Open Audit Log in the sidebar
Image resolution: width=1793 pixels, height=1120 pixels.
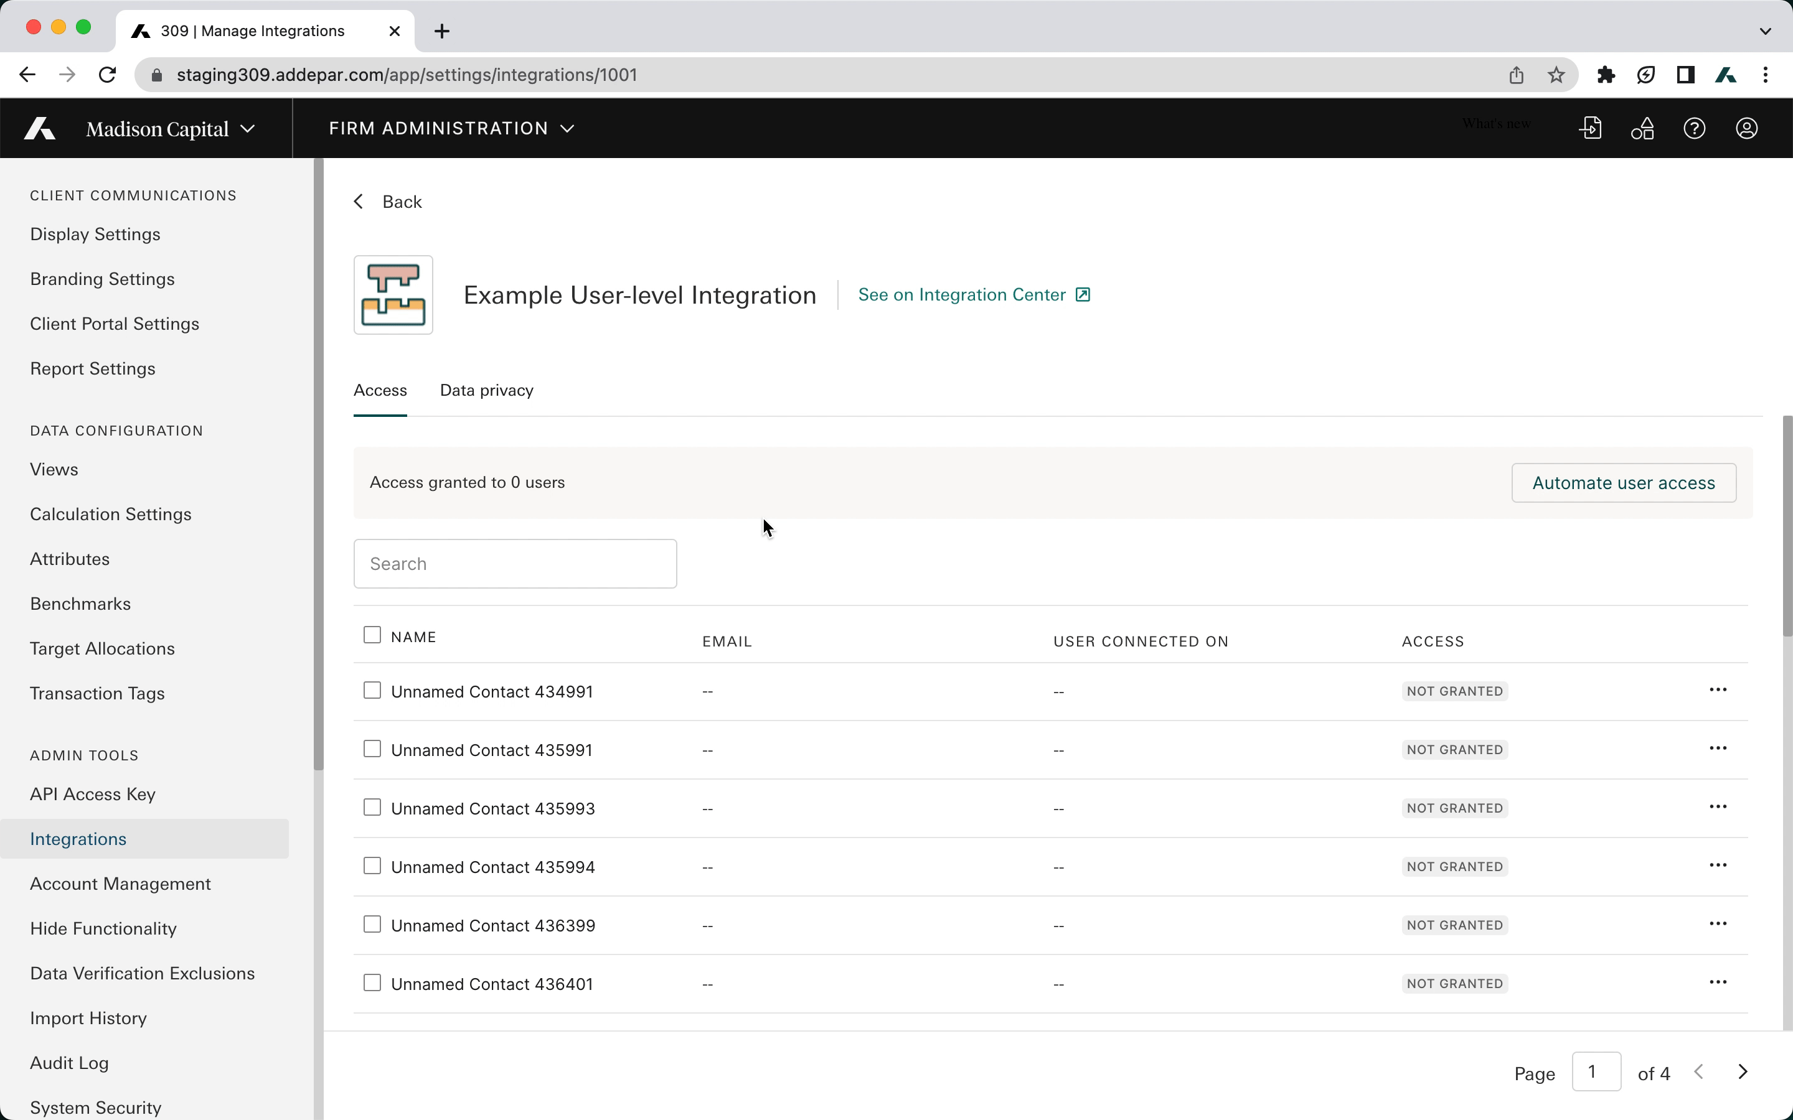click(69, 1063)
